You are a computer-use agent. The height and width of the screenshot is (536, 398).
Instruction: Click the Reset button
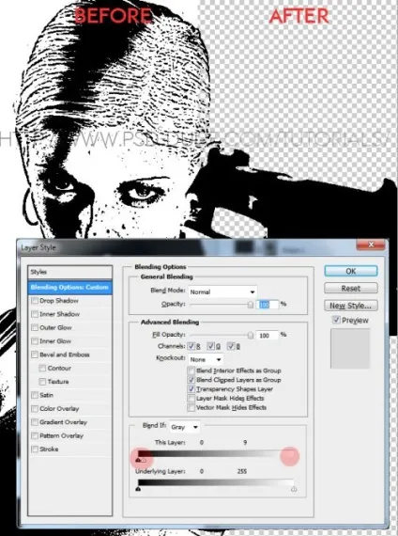click(351, 288)
